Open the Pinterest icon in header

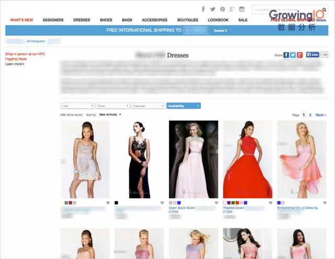point(222,9)
